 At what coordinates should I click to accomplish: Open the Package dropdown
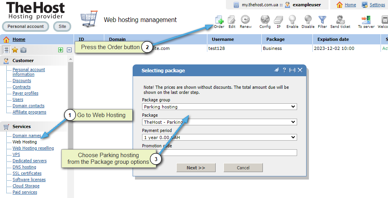tap(220, 122)
